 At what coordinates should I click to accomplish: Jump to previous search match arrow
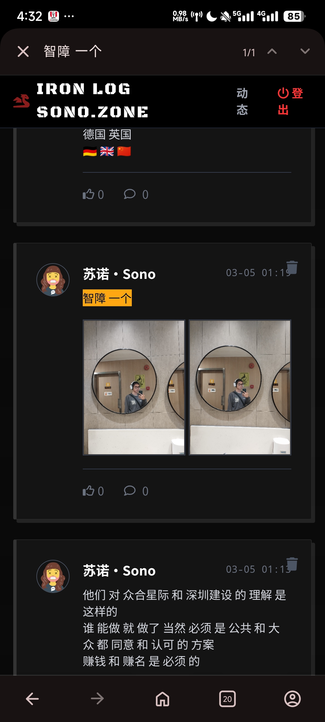272,51
